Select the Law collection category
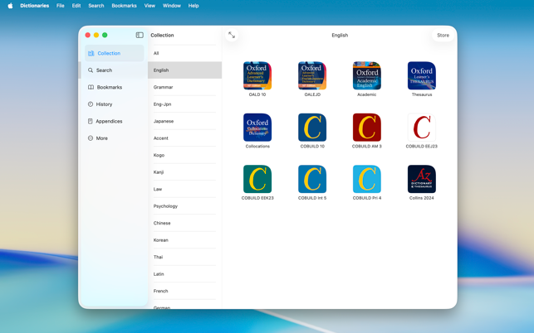Screen dimensions: 534x333 point(184,189)
